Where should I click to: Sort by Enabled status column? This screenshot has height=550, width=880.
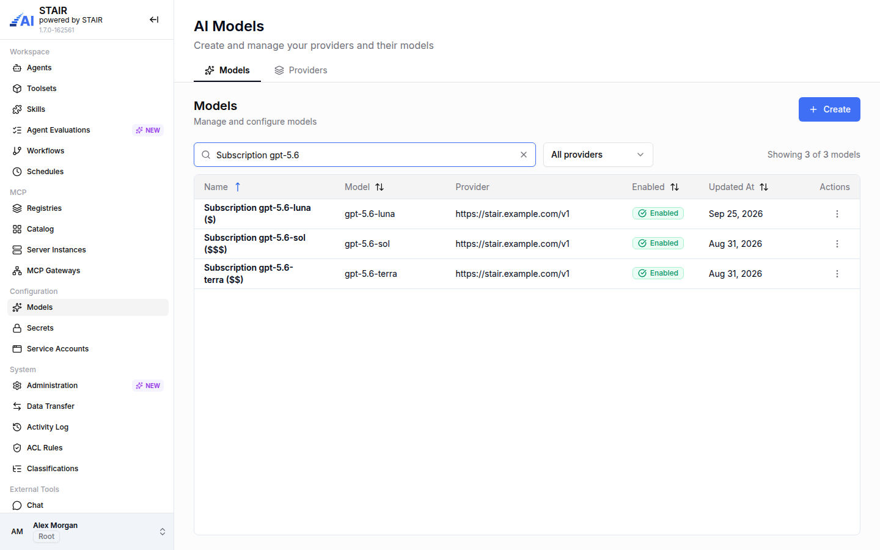coord(656,187)
